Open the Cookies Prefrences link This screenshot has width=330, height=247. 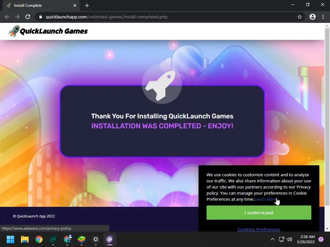tap(259, 229)
